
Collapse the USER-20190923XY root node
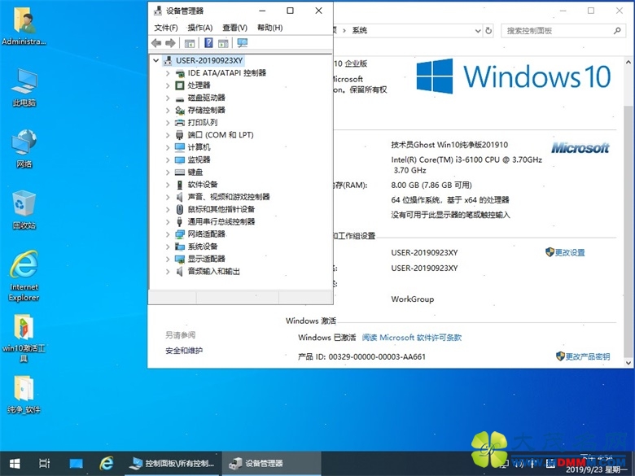coord(156,61)
